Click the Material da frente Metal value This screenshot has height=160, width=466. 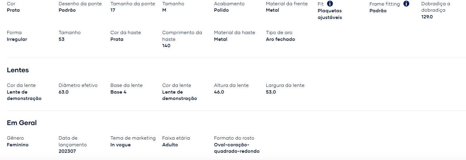(272, 10)
